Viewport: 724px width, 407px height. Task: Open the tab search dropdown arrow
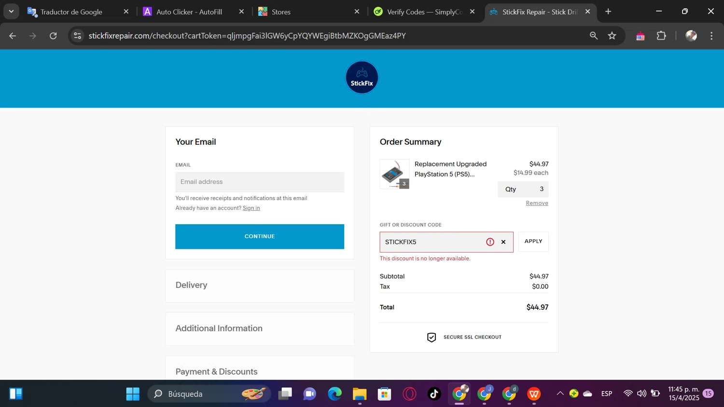coord(11,12)
